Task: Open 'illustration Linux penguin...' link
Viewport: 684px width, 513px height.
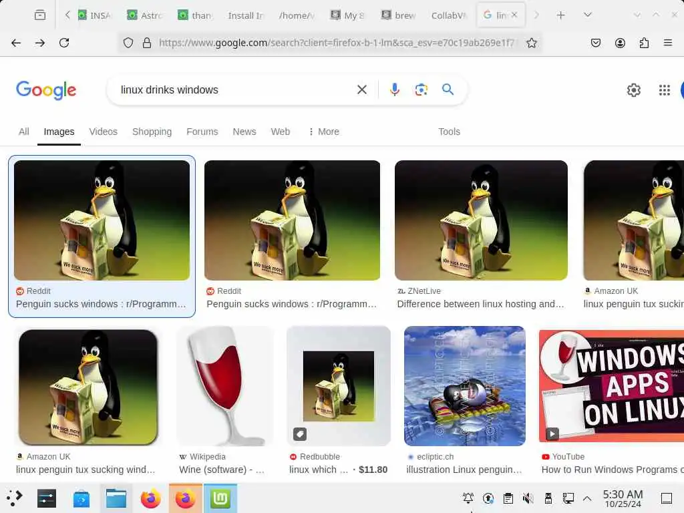Action: pos(464,470)
